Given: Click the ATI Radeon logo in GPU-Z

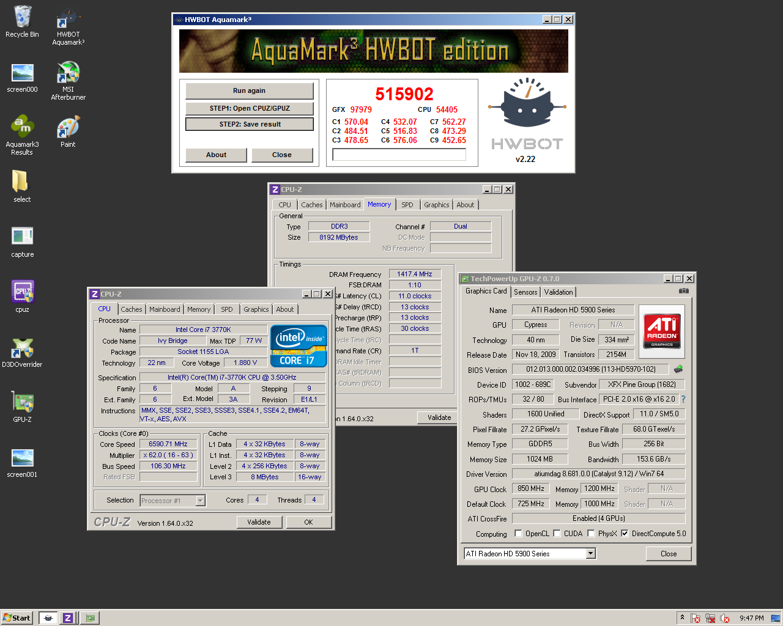Looking at the screenshot, I should pyautogui.click(x=662, y=330).
